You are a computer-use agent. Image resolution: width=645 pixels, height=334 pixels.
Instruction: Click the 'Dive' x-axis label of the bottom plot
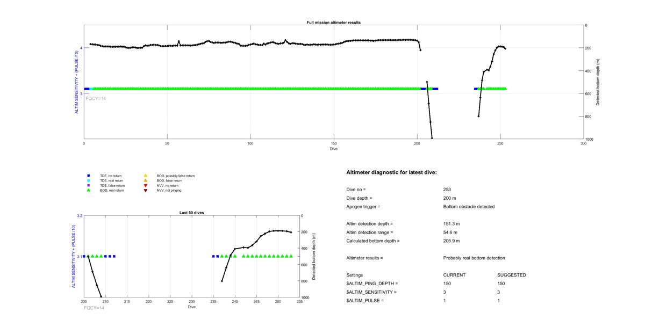click(192, 307)
